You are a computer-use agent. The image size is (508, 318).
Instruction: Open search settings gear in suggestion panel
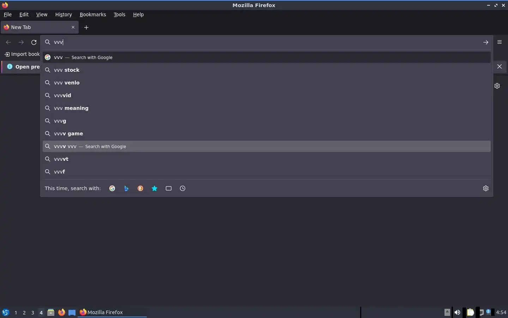coord(486,188)
